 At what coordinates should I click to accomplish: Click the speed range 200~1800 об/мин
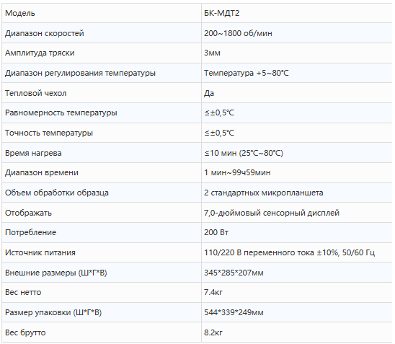coord(238,33)
